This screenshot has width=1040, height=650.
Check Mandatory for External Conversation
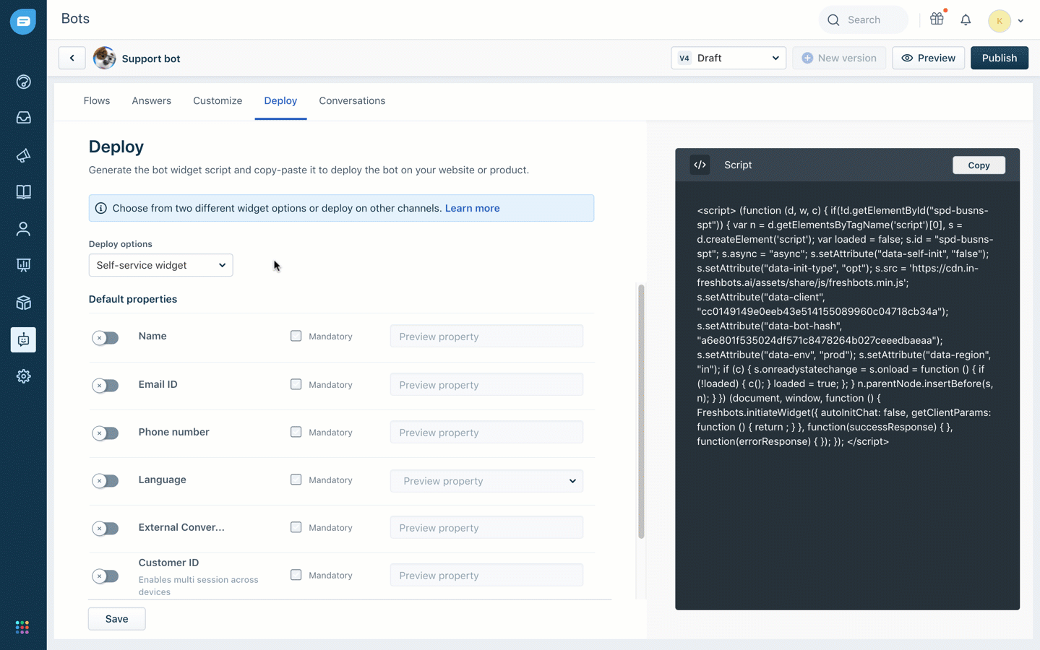click(x=296, y=527)
